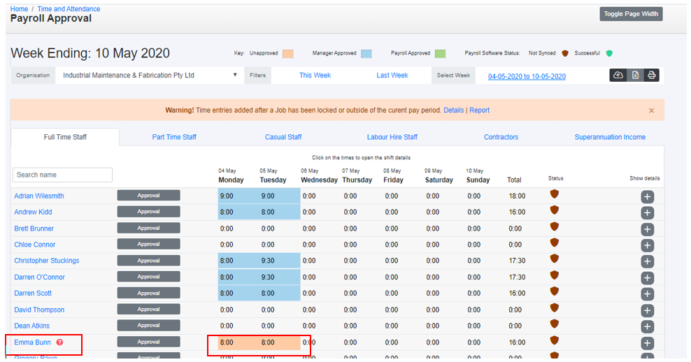Export the timesheet with the spreadsheet file icon
The height and width of the screenshot is (362, 691).
(635, 75)
